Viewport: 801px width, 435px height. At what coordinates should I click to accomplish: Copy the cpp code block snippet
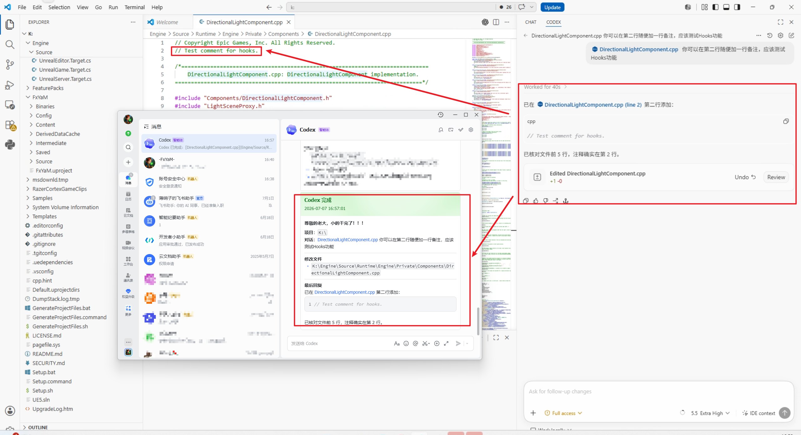point(786,121)
